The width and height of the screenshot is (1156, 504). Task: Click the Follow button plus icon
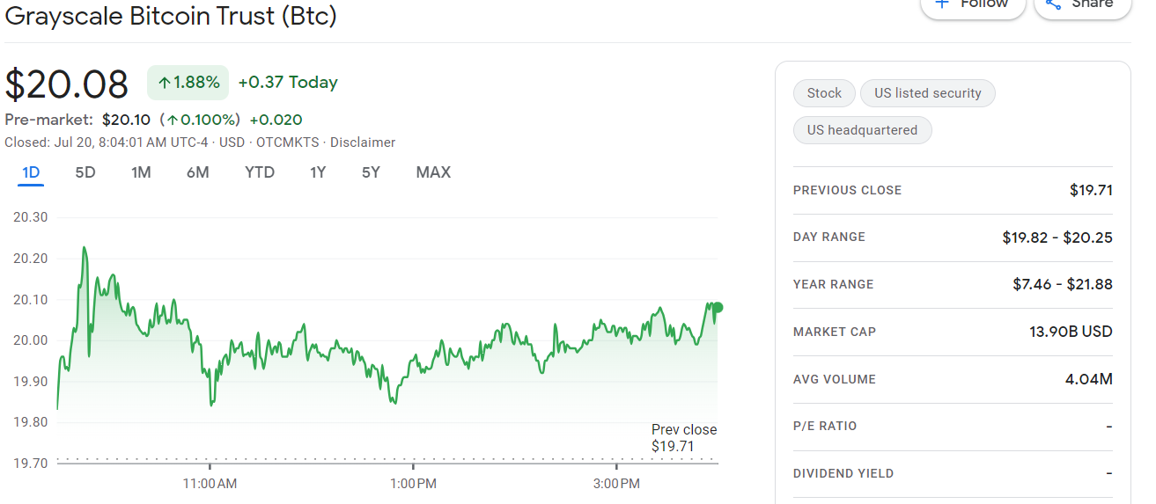[942, 4]
